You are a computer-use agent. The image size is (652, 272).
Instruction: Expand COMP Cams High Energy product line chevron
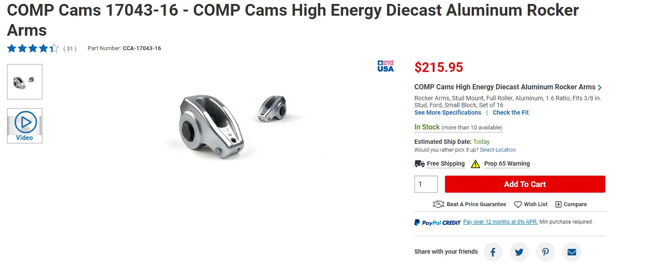pos(600,87)
